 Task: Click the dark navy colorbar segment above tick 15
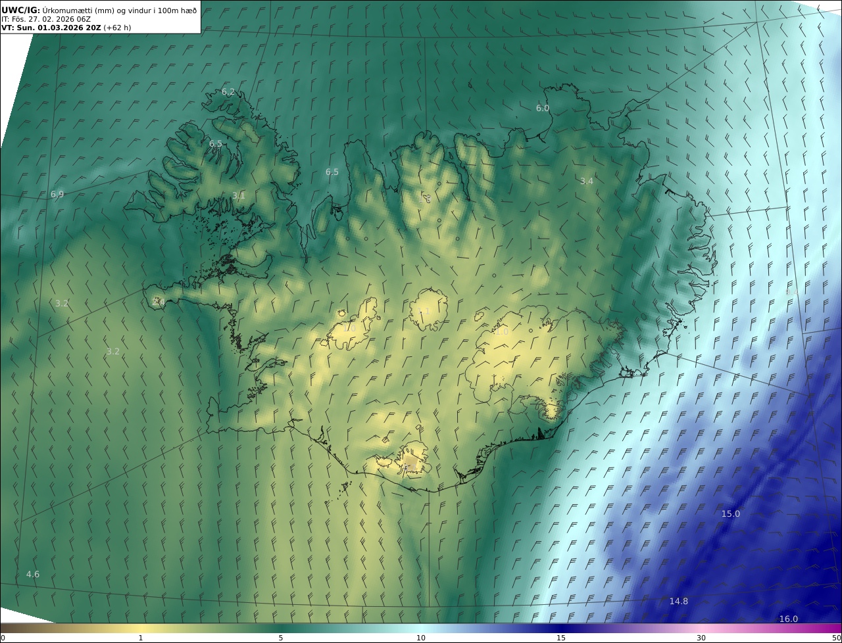click(561, 628)
